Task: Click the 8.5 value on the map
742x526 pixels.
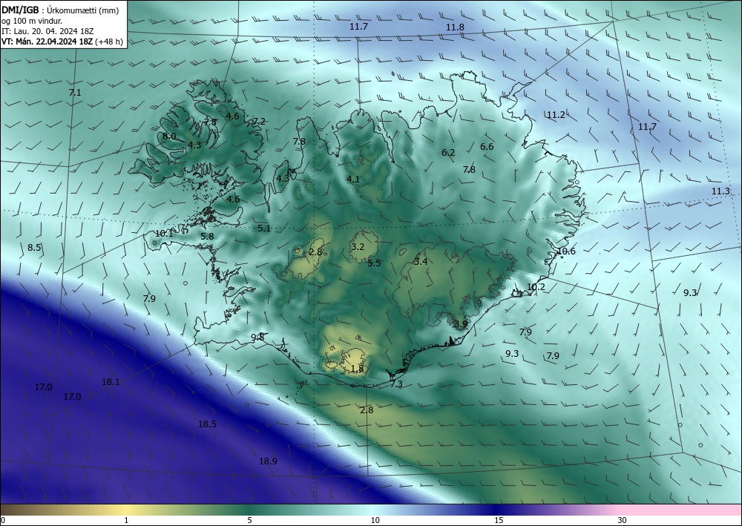Action: [34, 248]
